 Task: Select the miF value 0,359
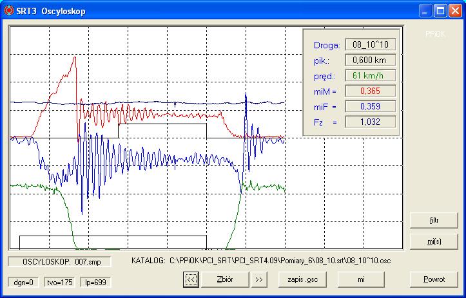coord(371,106)
